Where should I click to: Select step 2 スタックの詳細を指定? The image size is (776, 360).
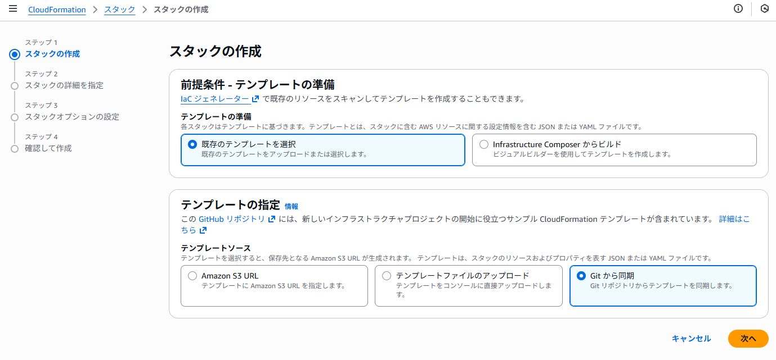(64, 85)
